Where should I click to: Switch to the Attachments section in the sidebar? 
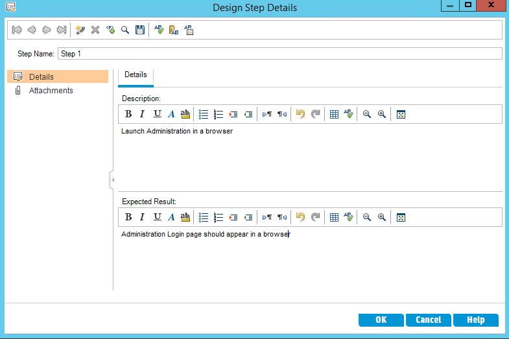(51, 91)
